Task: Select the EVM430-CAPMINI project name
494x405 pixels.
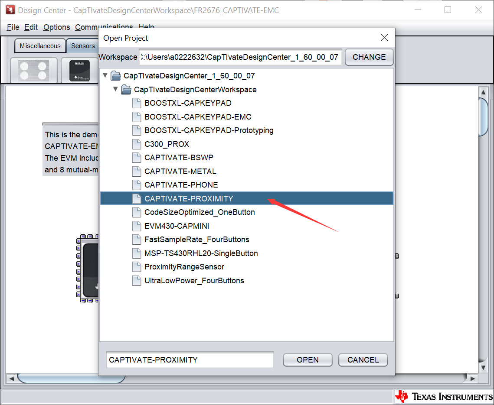Action: [177, 226]
